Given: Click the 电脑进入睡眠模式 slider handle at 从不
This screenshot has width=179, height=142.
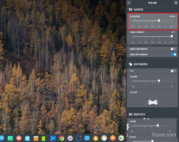Looking at the screenshot, I should [172, 36].
